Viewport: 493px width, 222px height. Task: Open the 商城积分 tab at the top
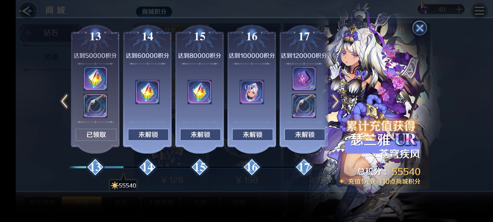point(154,12)
